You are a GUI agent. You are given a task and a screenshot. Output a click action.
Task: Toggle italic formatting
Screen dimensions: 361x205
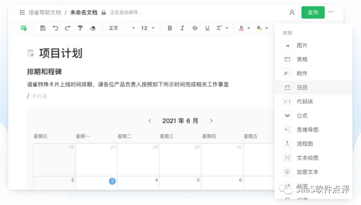pos(182,28)
